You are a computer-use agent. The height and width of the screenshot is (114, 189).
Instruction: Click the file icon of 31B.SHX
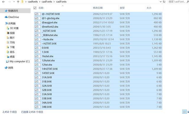click(40, 82)
